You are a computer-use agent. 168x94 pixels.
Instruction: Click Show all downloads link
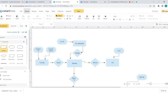[163, 91]
